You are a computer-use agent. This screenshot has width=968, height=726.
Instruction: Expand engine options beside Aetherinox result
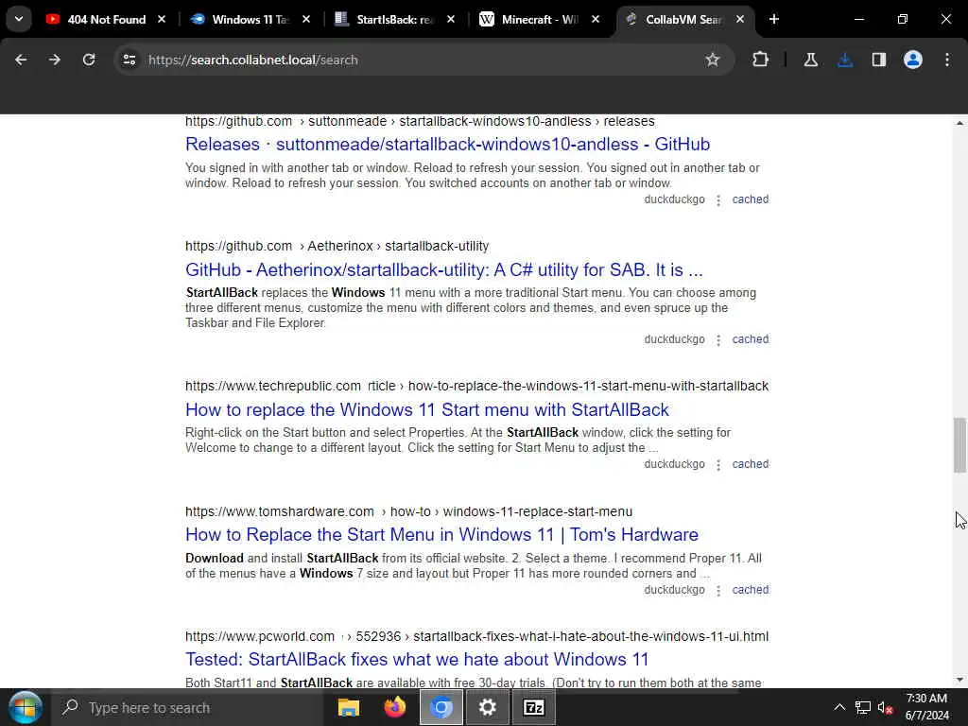[718, 340]
